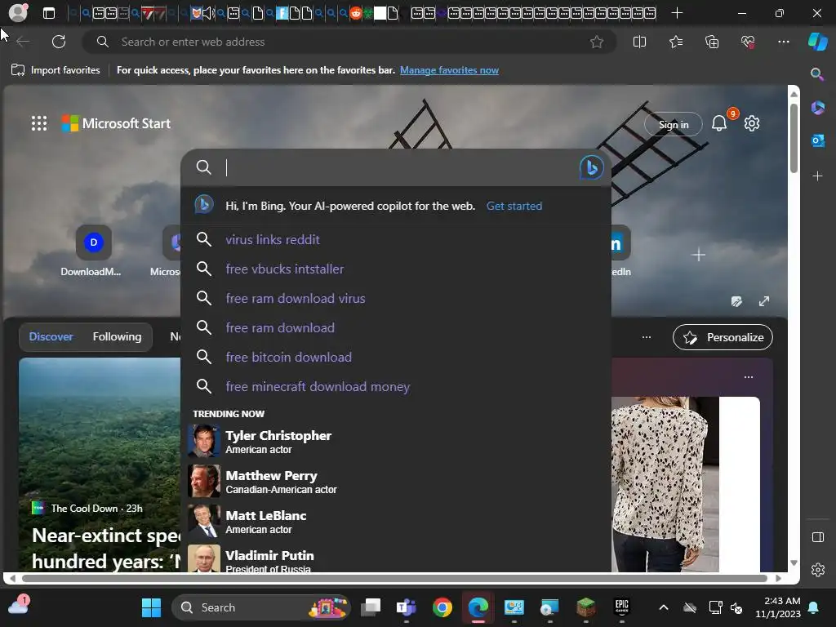Click the Import favorites button
The width and height of the screenshot is (836, 627).
pyautogui.click(x=56, y=70)
